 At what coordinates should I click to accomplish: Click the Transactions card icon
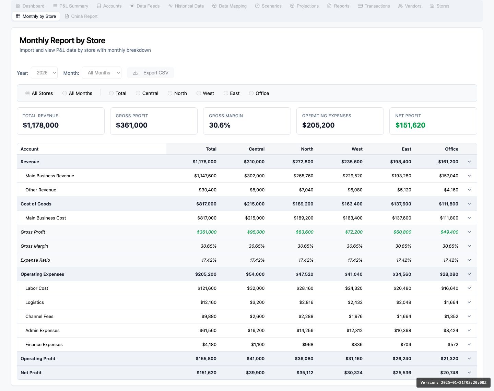point(360,6)
